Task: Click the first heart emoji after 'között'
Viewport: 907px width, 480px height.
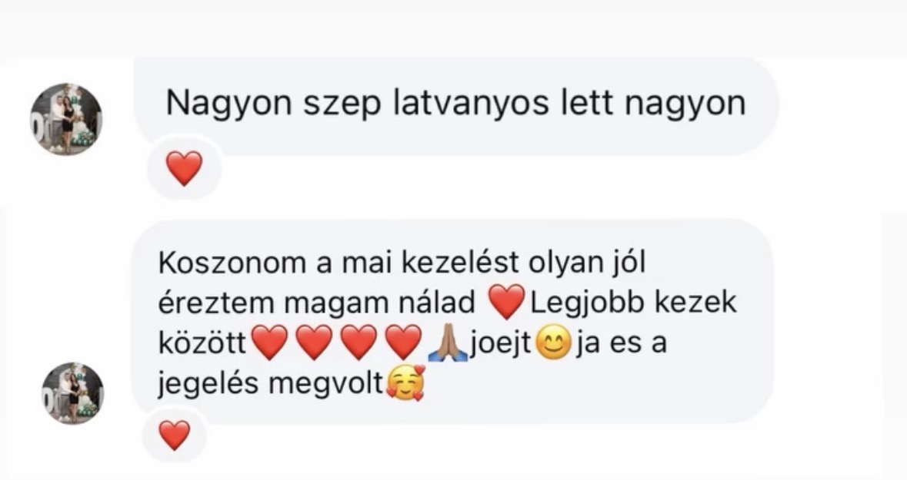Action: 269,343
